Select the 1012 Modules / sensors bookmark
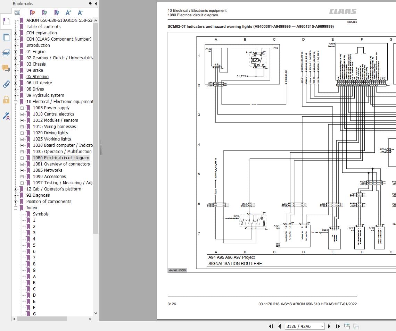 pyautogui.click(x=55, y=120)
